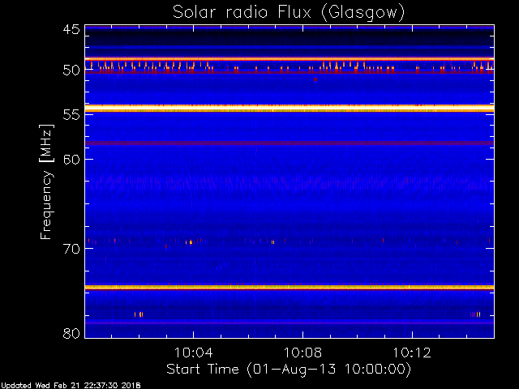The width and height of the screenshot is (519, 389).
Task: Click the bright yellow band near 74 MHz
Action: (x=289, y=287)
